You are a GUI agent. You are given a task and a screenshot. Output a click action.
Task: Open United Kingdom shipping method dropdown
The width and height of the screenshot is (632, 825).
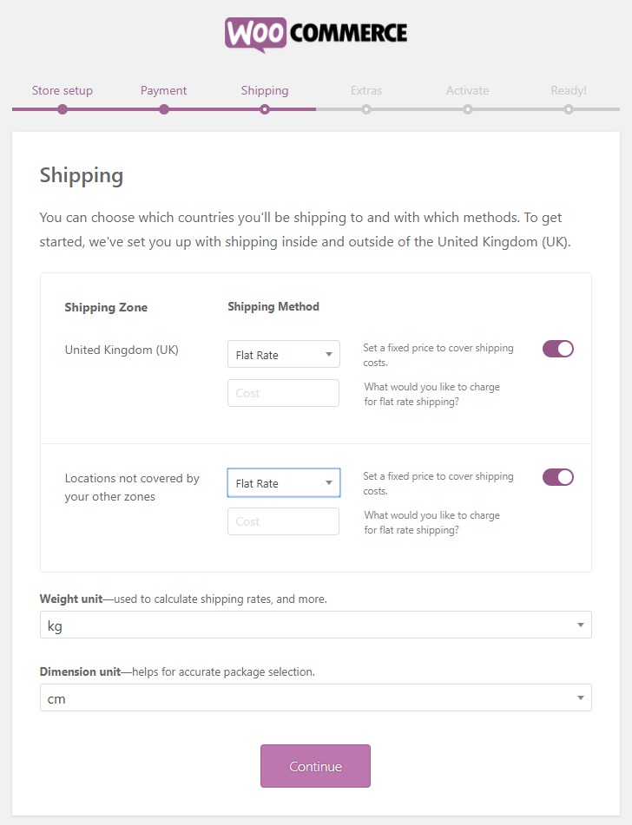click(x=283, y=354)
